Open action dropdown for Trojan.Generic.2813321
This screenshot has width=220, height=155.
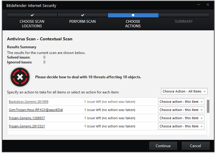[x=181, y=126]
